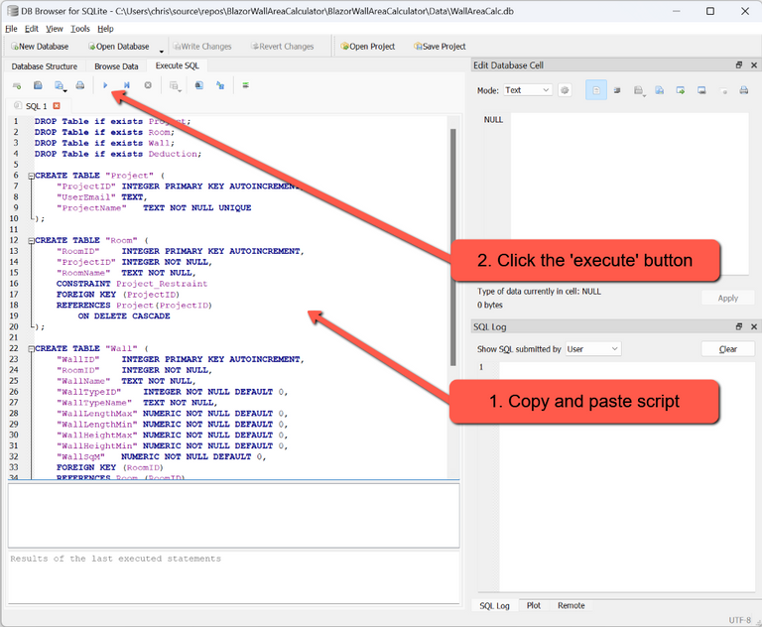Image resolution: width=762 pixels, height=627 pixels.
Task: Click line number 27 in editor gutter
Action: [x=14, y=403]
